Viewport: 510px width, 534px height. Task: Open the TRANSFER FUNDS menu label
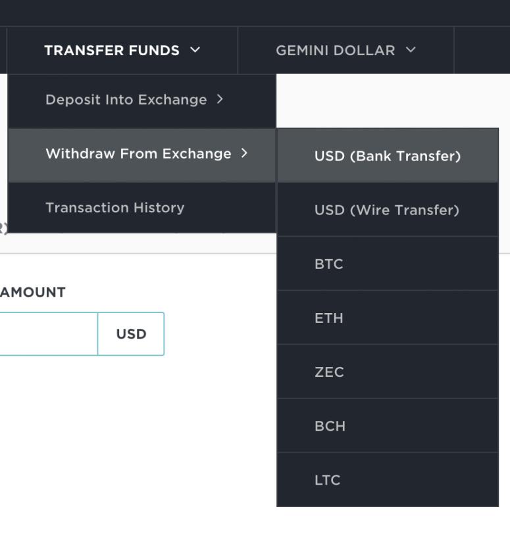pyautogui.click(x=112, y=51)
